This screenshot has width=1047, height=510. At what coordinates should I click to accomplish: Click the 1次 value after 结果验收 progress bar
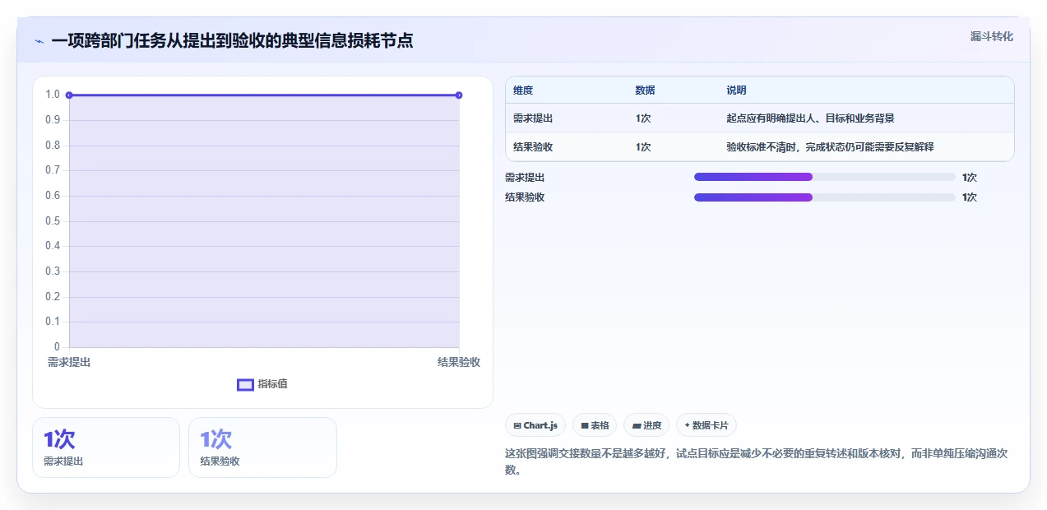point(970,197)
